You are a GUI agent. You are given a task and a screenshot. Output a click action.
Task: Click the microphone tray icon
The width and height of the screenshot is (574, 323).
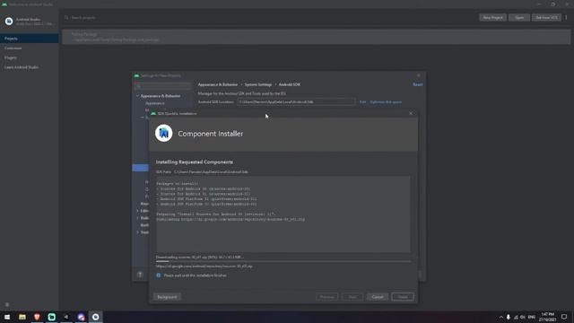click(x=509, y=317)
